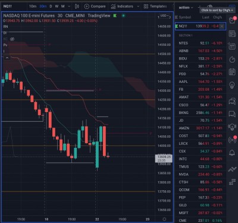
Task: Click the Templates button label
Action: (158, 7)
